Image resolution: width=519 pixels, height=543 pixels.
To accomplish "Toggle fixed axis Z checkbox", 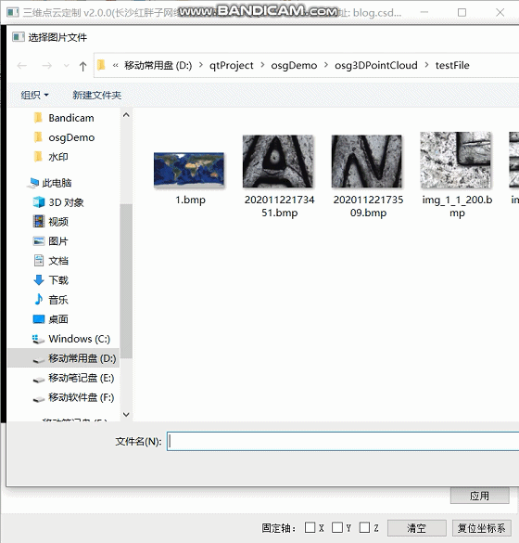I will [364, 527].
